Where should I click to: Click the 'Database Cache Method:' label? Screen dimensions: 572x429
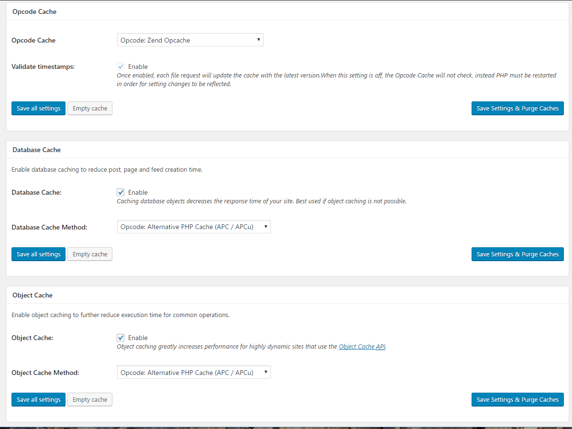[x=49, y=227]
